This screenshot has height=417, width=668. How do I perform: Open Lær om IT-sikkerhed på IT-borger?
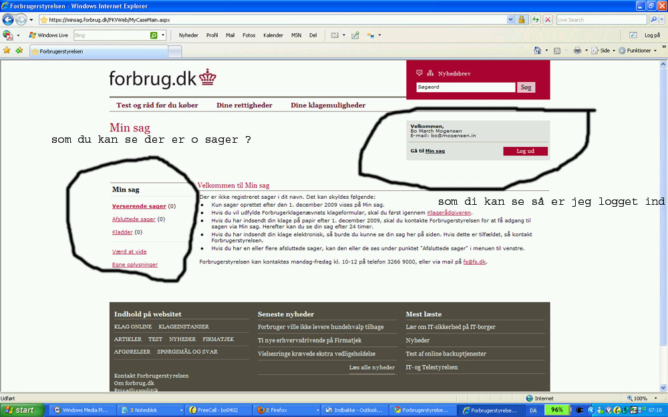pos(450,327)
